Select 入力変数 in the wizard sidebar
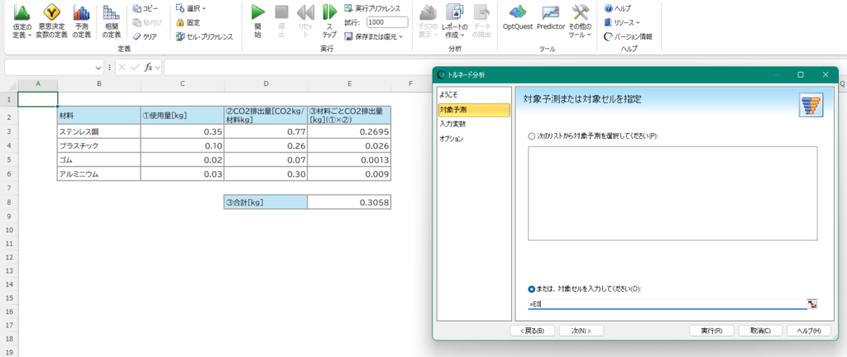Image resolution: width=847 pixels, height=357 pixels. 452,124
